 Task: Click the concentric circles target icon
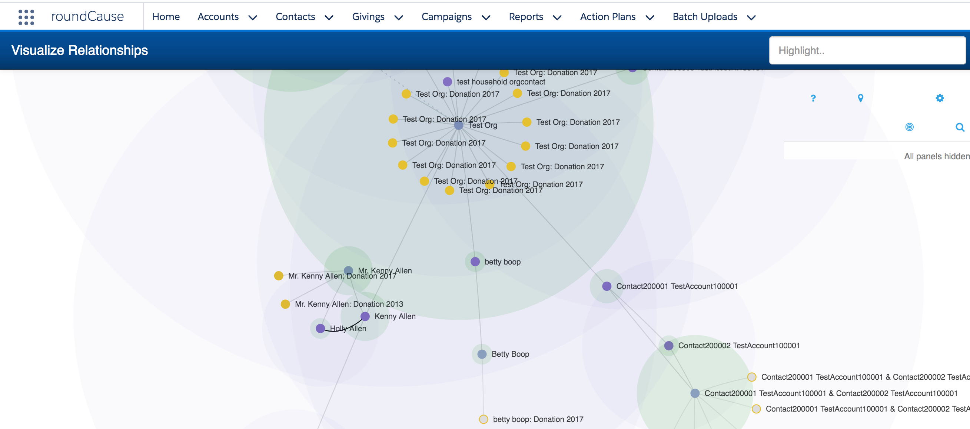pos(909,127)
